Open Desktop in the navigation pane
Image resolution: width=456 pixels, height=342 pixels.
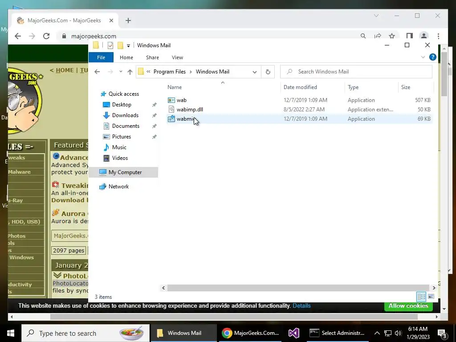[122, 105]
